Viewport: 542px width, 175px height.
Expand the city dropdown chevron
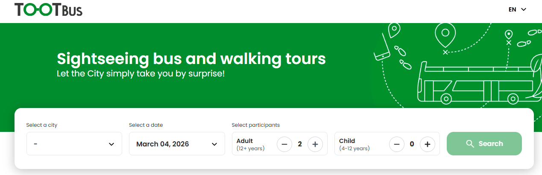click(111, 144)
